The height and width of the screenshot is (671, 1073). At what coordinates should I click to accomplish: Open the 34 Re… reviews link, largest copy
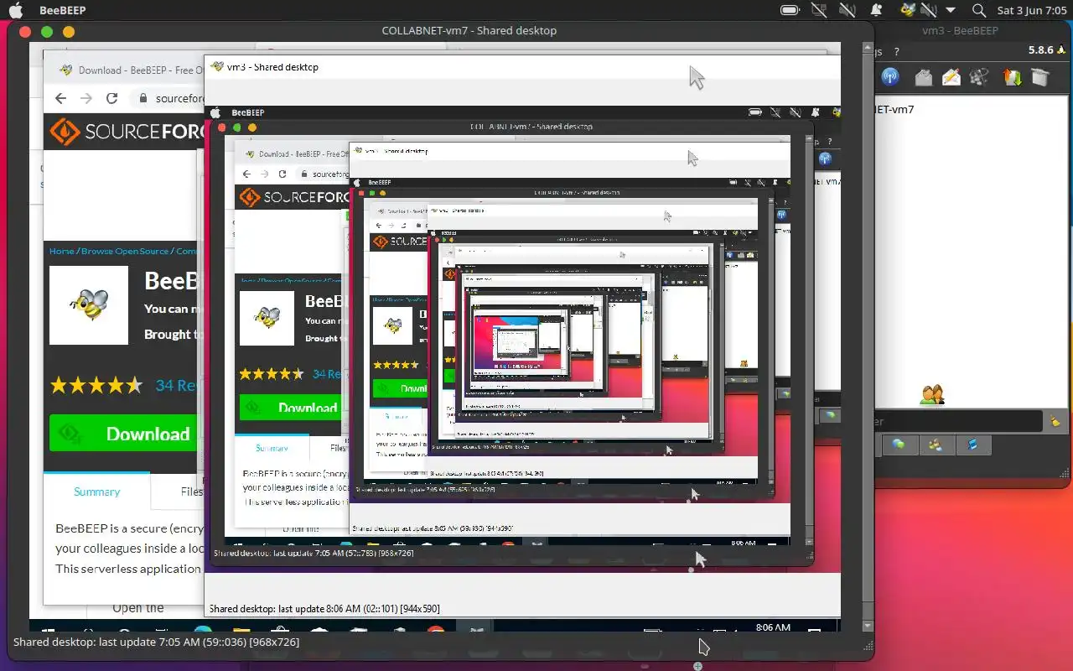click(x=176, y=386)
